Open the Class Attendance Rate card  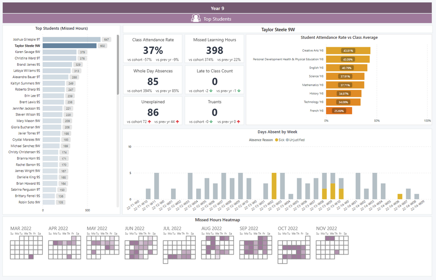coord(153,49)
